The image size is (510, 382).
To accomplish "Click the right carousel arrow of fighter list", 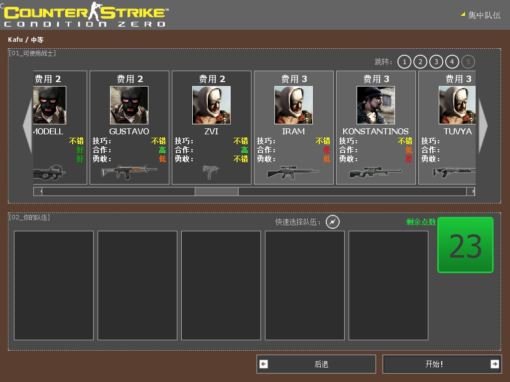I will click(483, 126).
